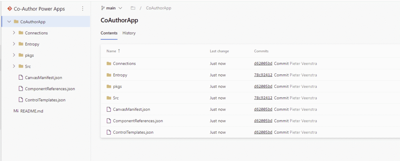Select Src folder in sidebar tree
This screenshot has width=400, height=161.
pyautogui.click(x=28, y=66)
